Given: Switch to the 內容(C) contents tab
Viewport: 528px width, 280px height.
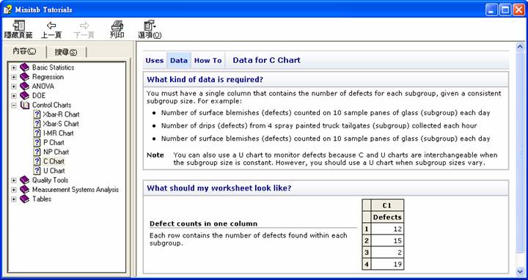Looking at the screenshot, I should pyautogui.click(x=24, y=51).
